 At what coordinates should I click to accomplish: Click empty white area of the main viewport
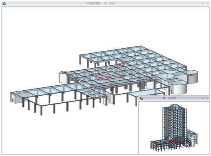(55, 35)
